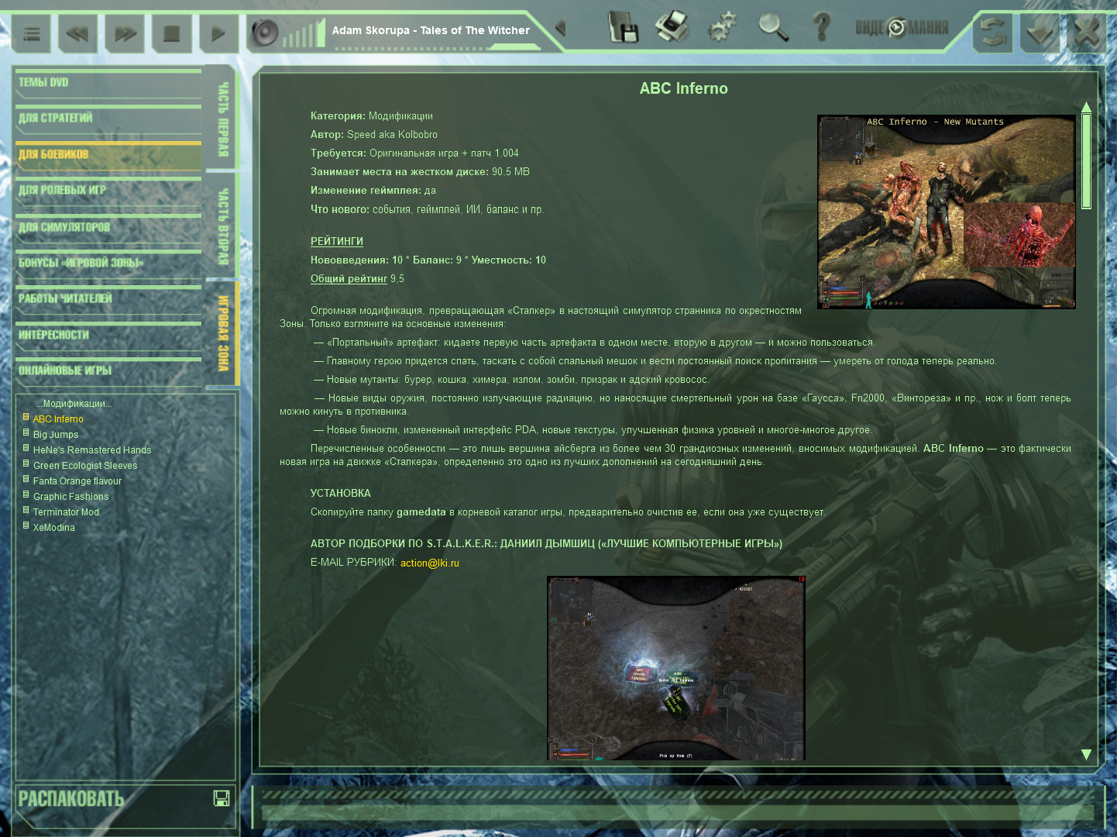Select the ...Модификации... list header
1117x837 pixels.
click(74, 404)
